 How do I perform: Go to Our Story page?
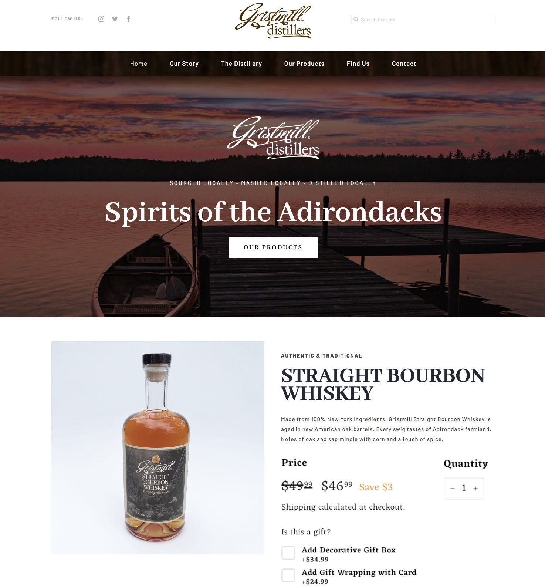184,64
